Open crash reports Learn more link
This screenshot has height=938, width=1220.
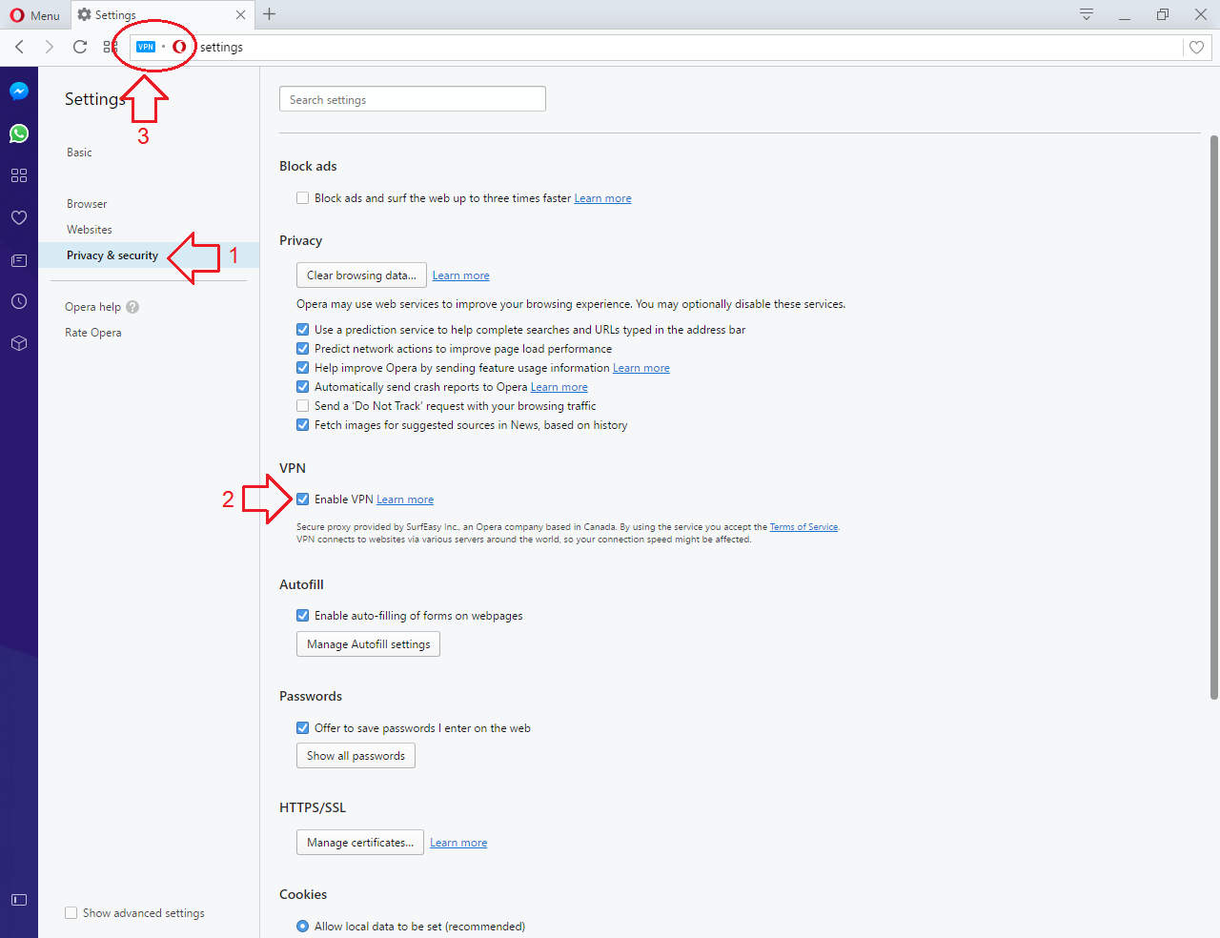(x=559, y=387)
